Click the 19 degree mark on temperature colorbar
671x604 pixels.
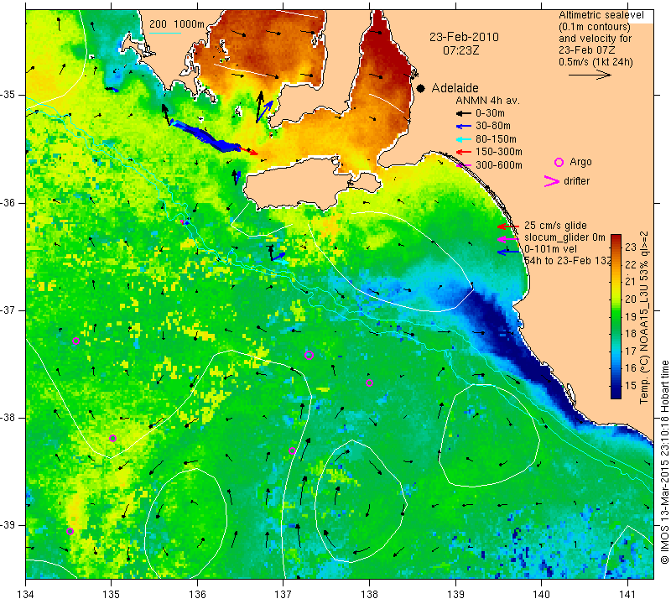631,316
